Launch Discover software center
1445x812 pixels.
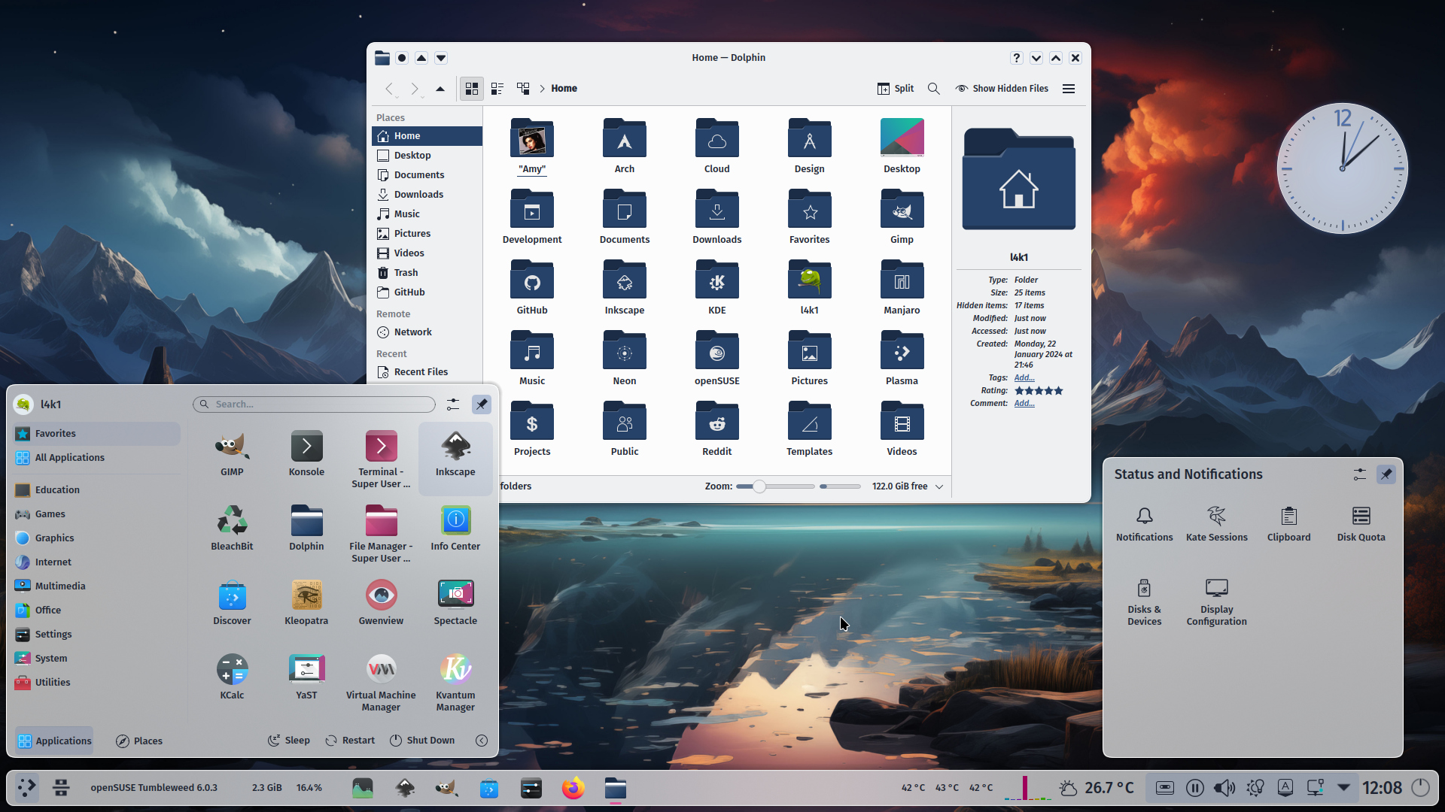(x=232, y=603)
